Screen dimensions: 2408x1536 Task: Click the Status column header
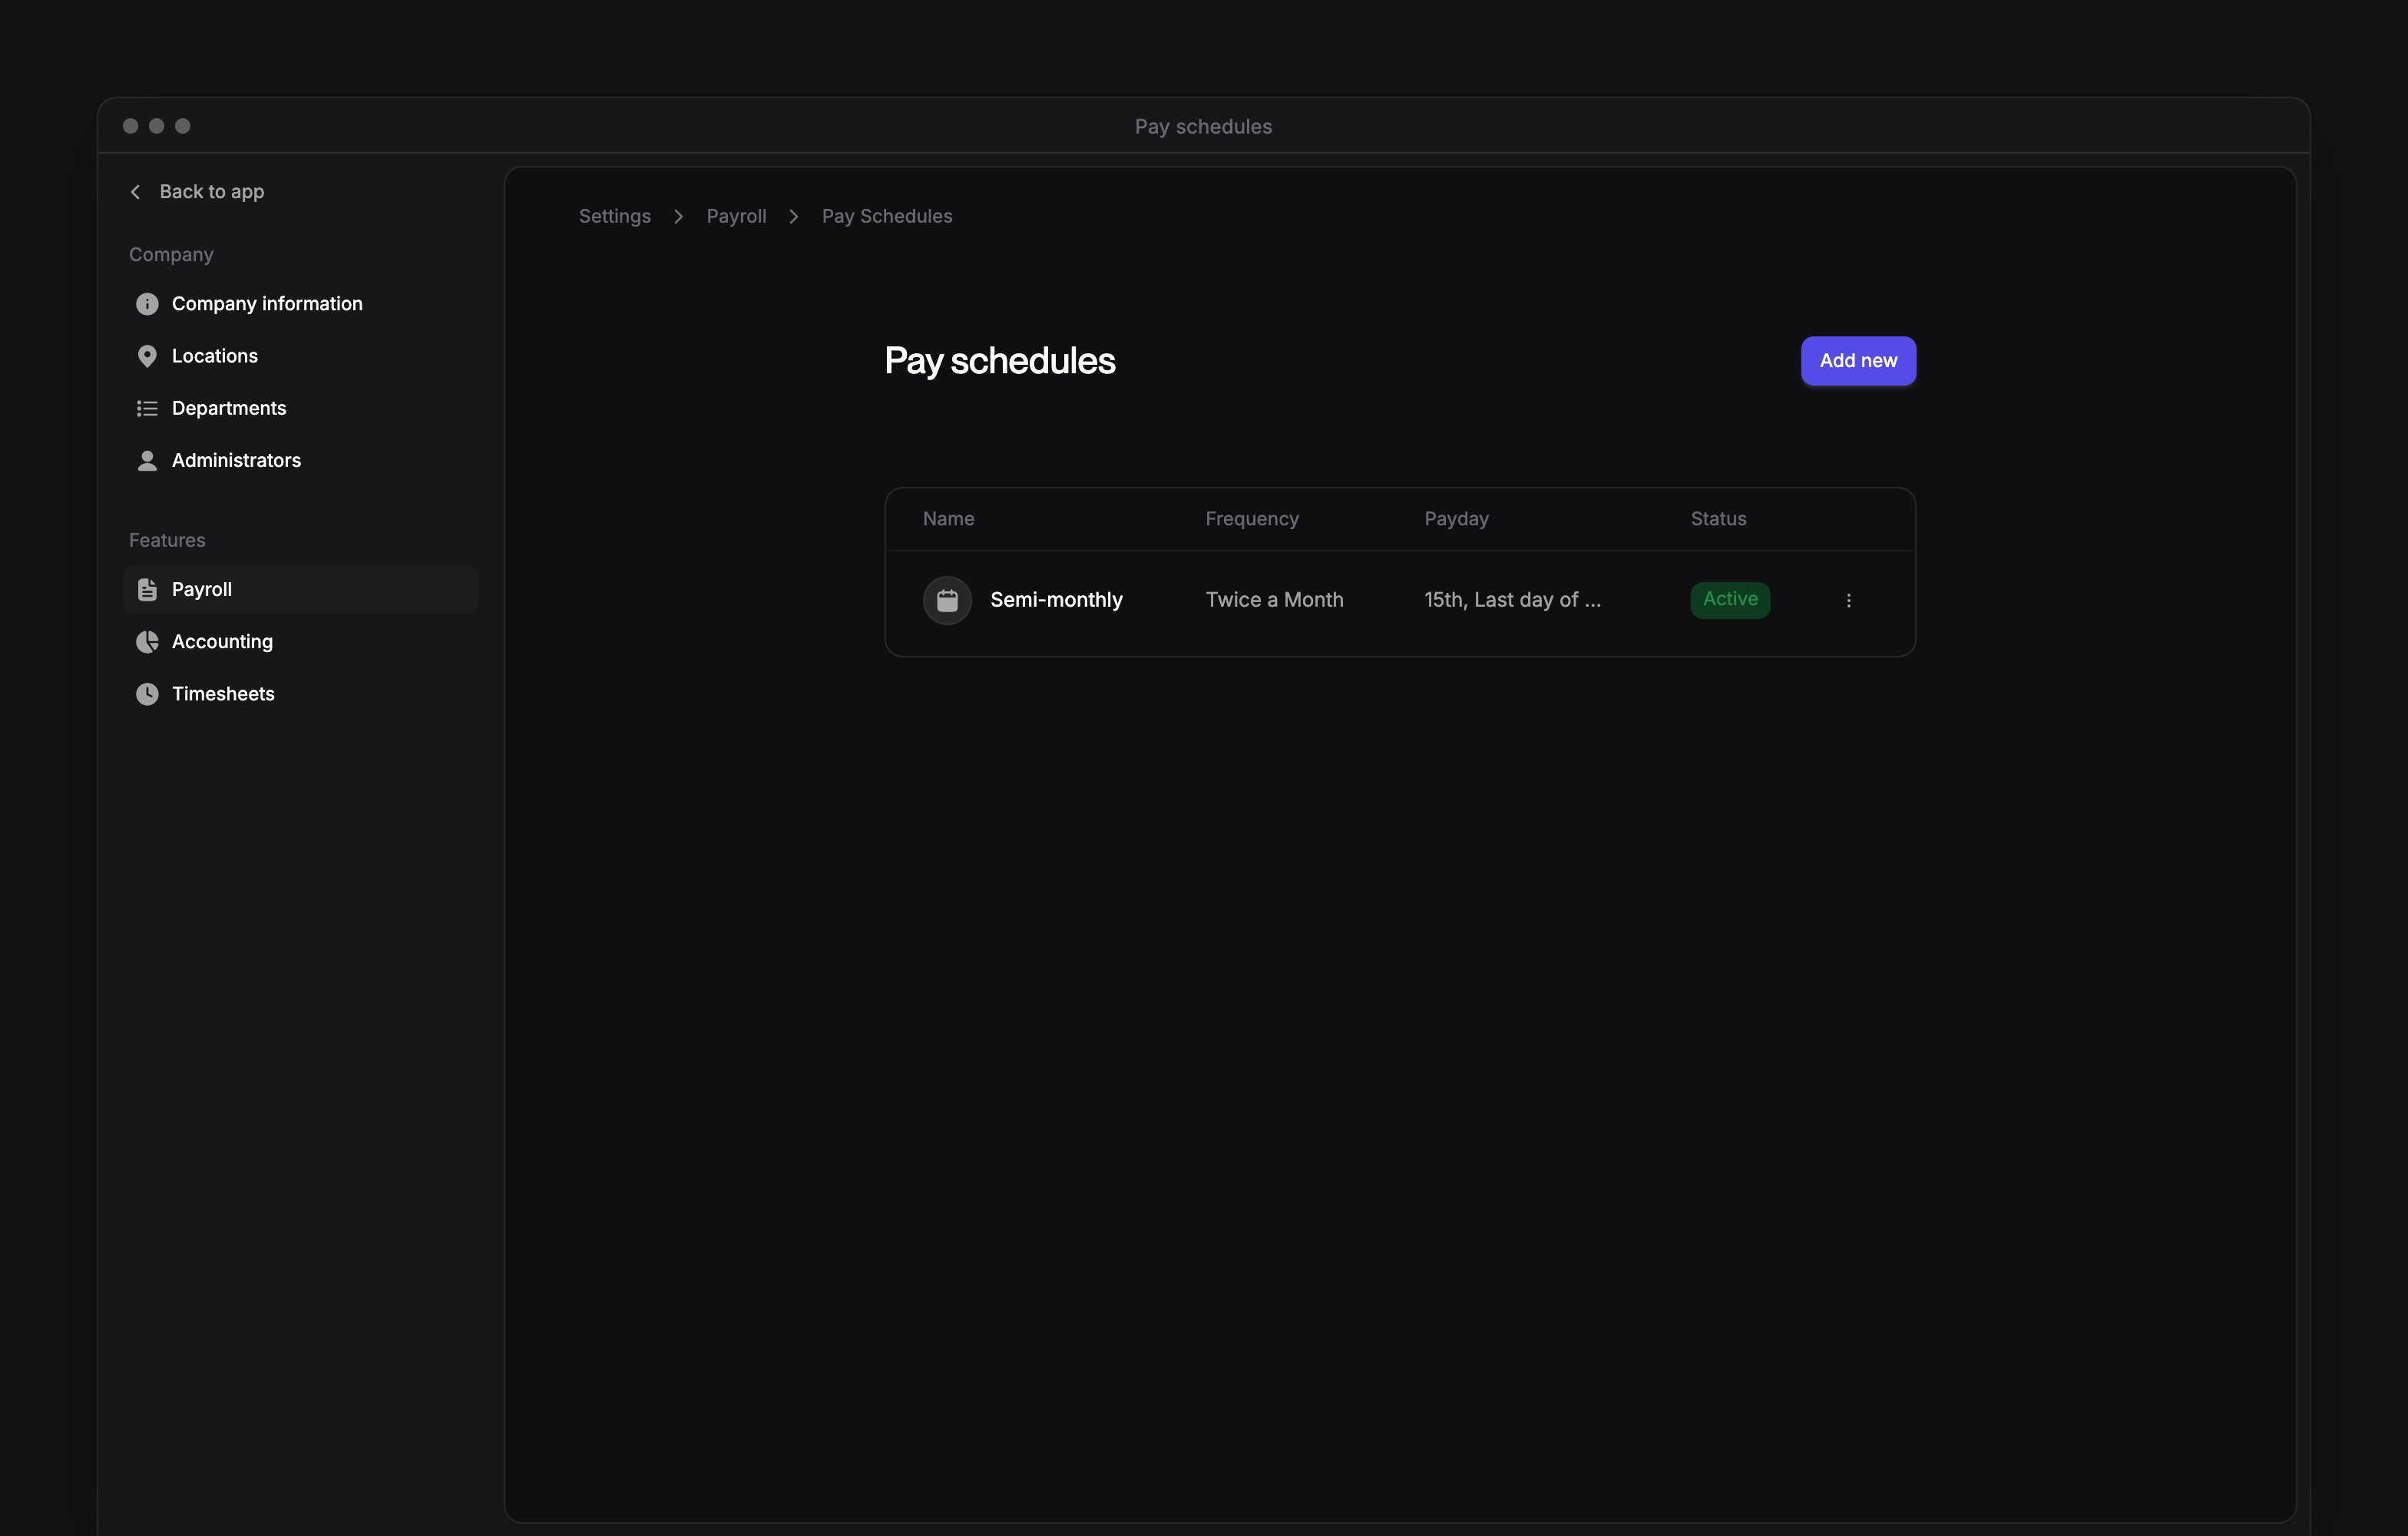coord(1718,519)
